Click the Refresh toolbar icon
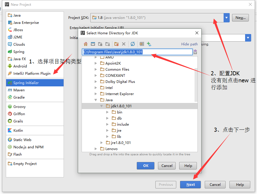Viewport: 257px width, 194px height. coord(133,44)
